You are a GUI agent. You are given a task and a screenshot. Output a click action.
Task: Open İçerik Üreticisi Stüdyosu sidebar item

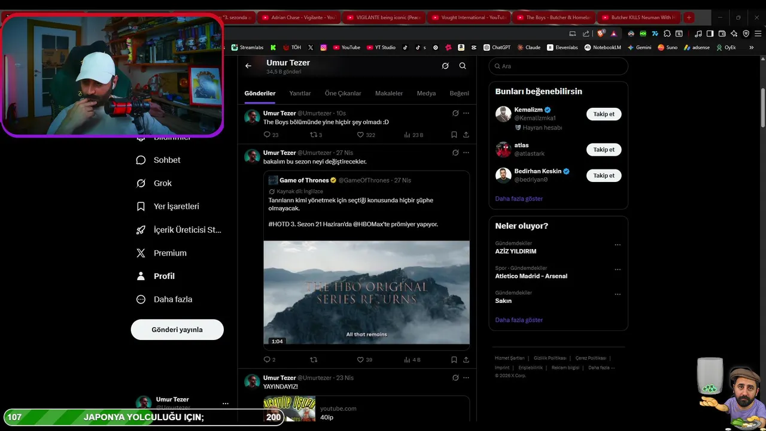coord(179,229)
